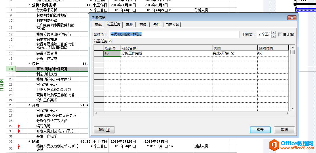Click the 延隔时间 column header
This screenshot has width=316, height=153.
click(273, 48)
